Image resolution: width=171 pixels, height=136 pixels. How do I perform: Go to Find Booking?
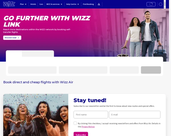point(88,4)
